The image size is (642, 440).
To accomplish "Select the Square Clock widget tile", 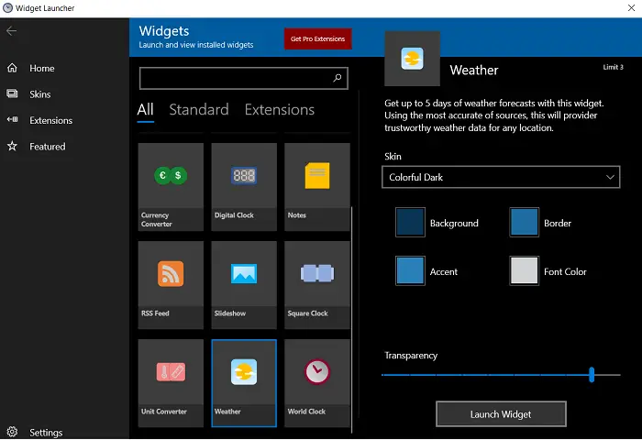I will [317, 285].
